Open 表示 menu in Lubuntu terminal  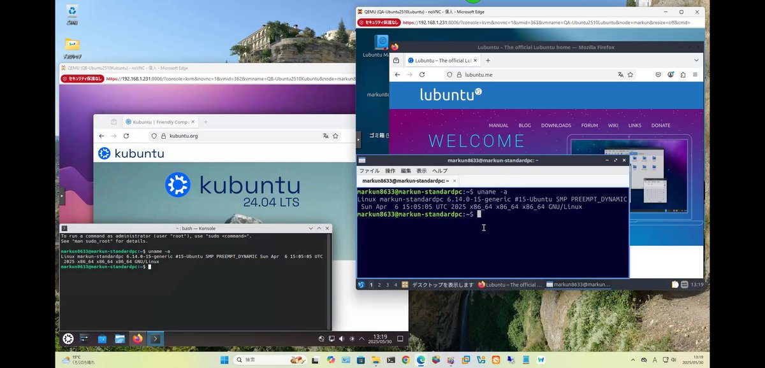coord(421,171)
